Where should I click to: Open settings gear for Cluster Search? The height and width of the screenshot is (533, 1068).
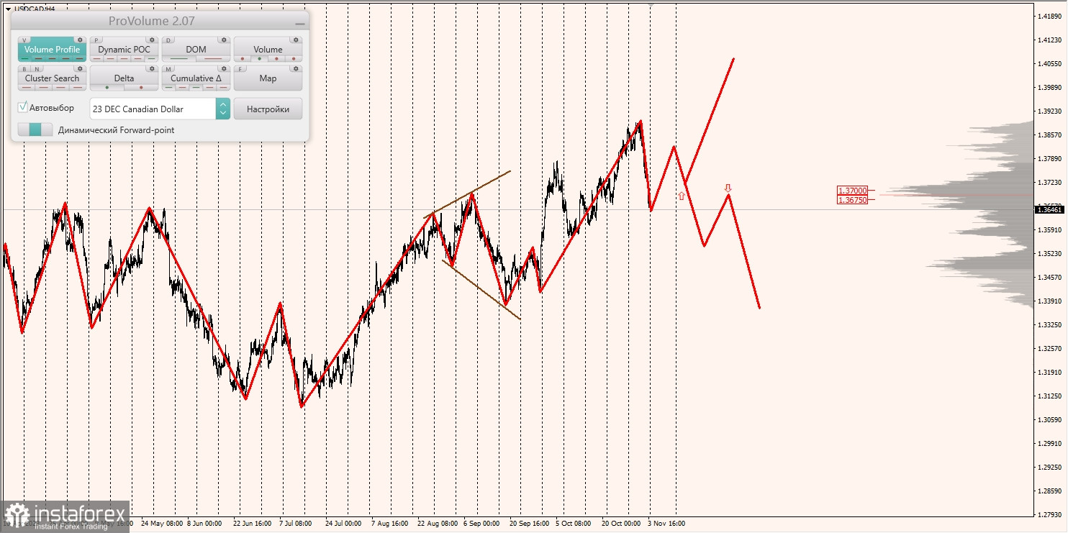click(81, 69)
